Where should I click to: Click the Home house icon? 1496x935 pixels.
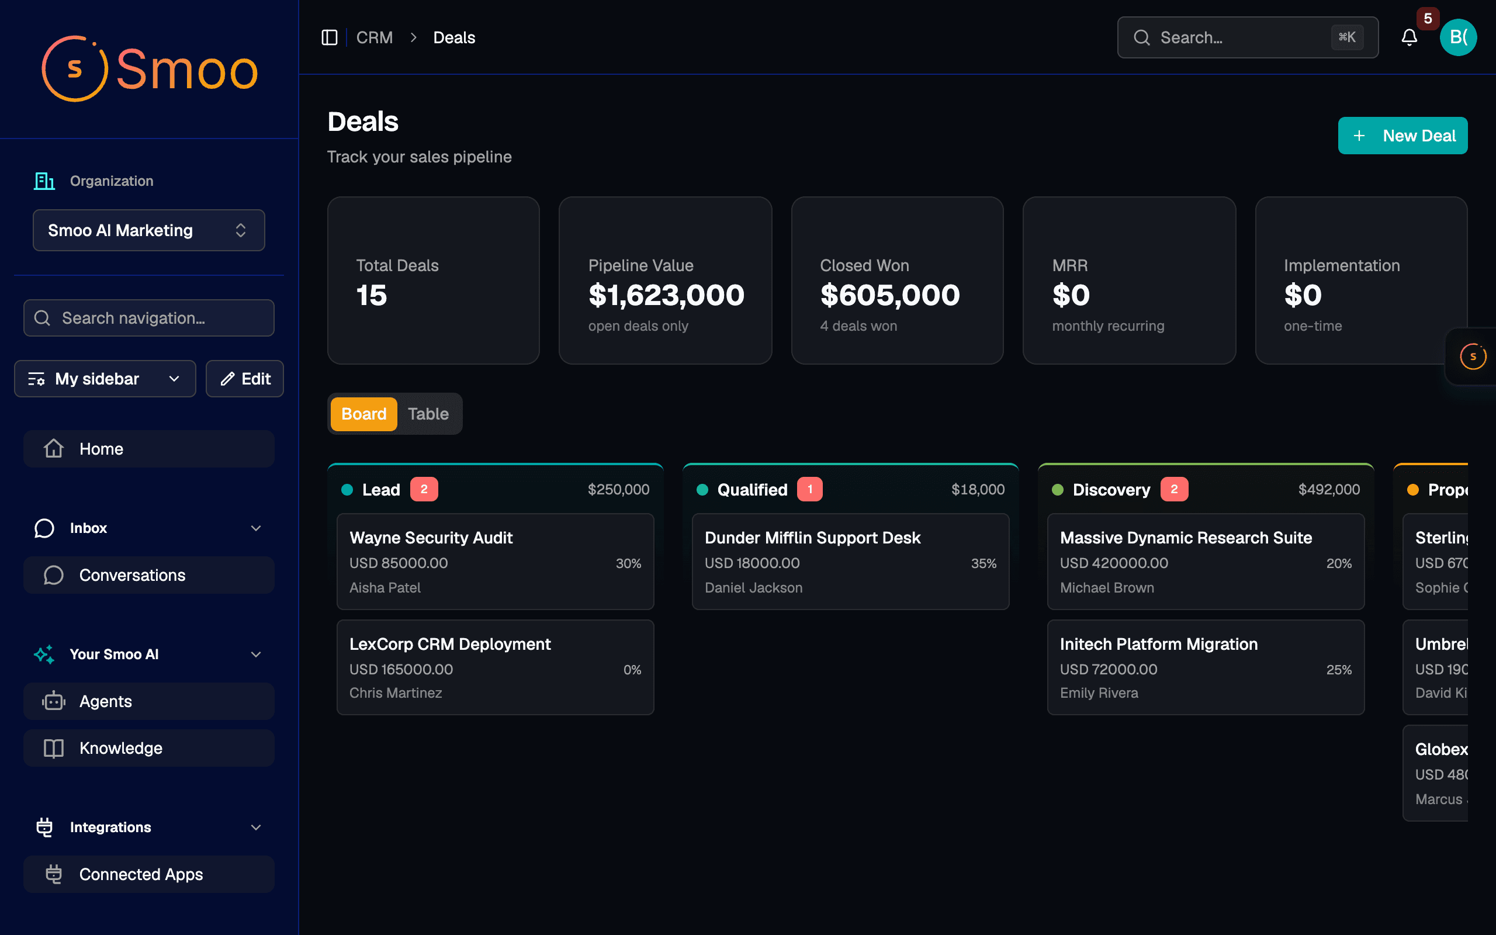click(x=54, y=448)
